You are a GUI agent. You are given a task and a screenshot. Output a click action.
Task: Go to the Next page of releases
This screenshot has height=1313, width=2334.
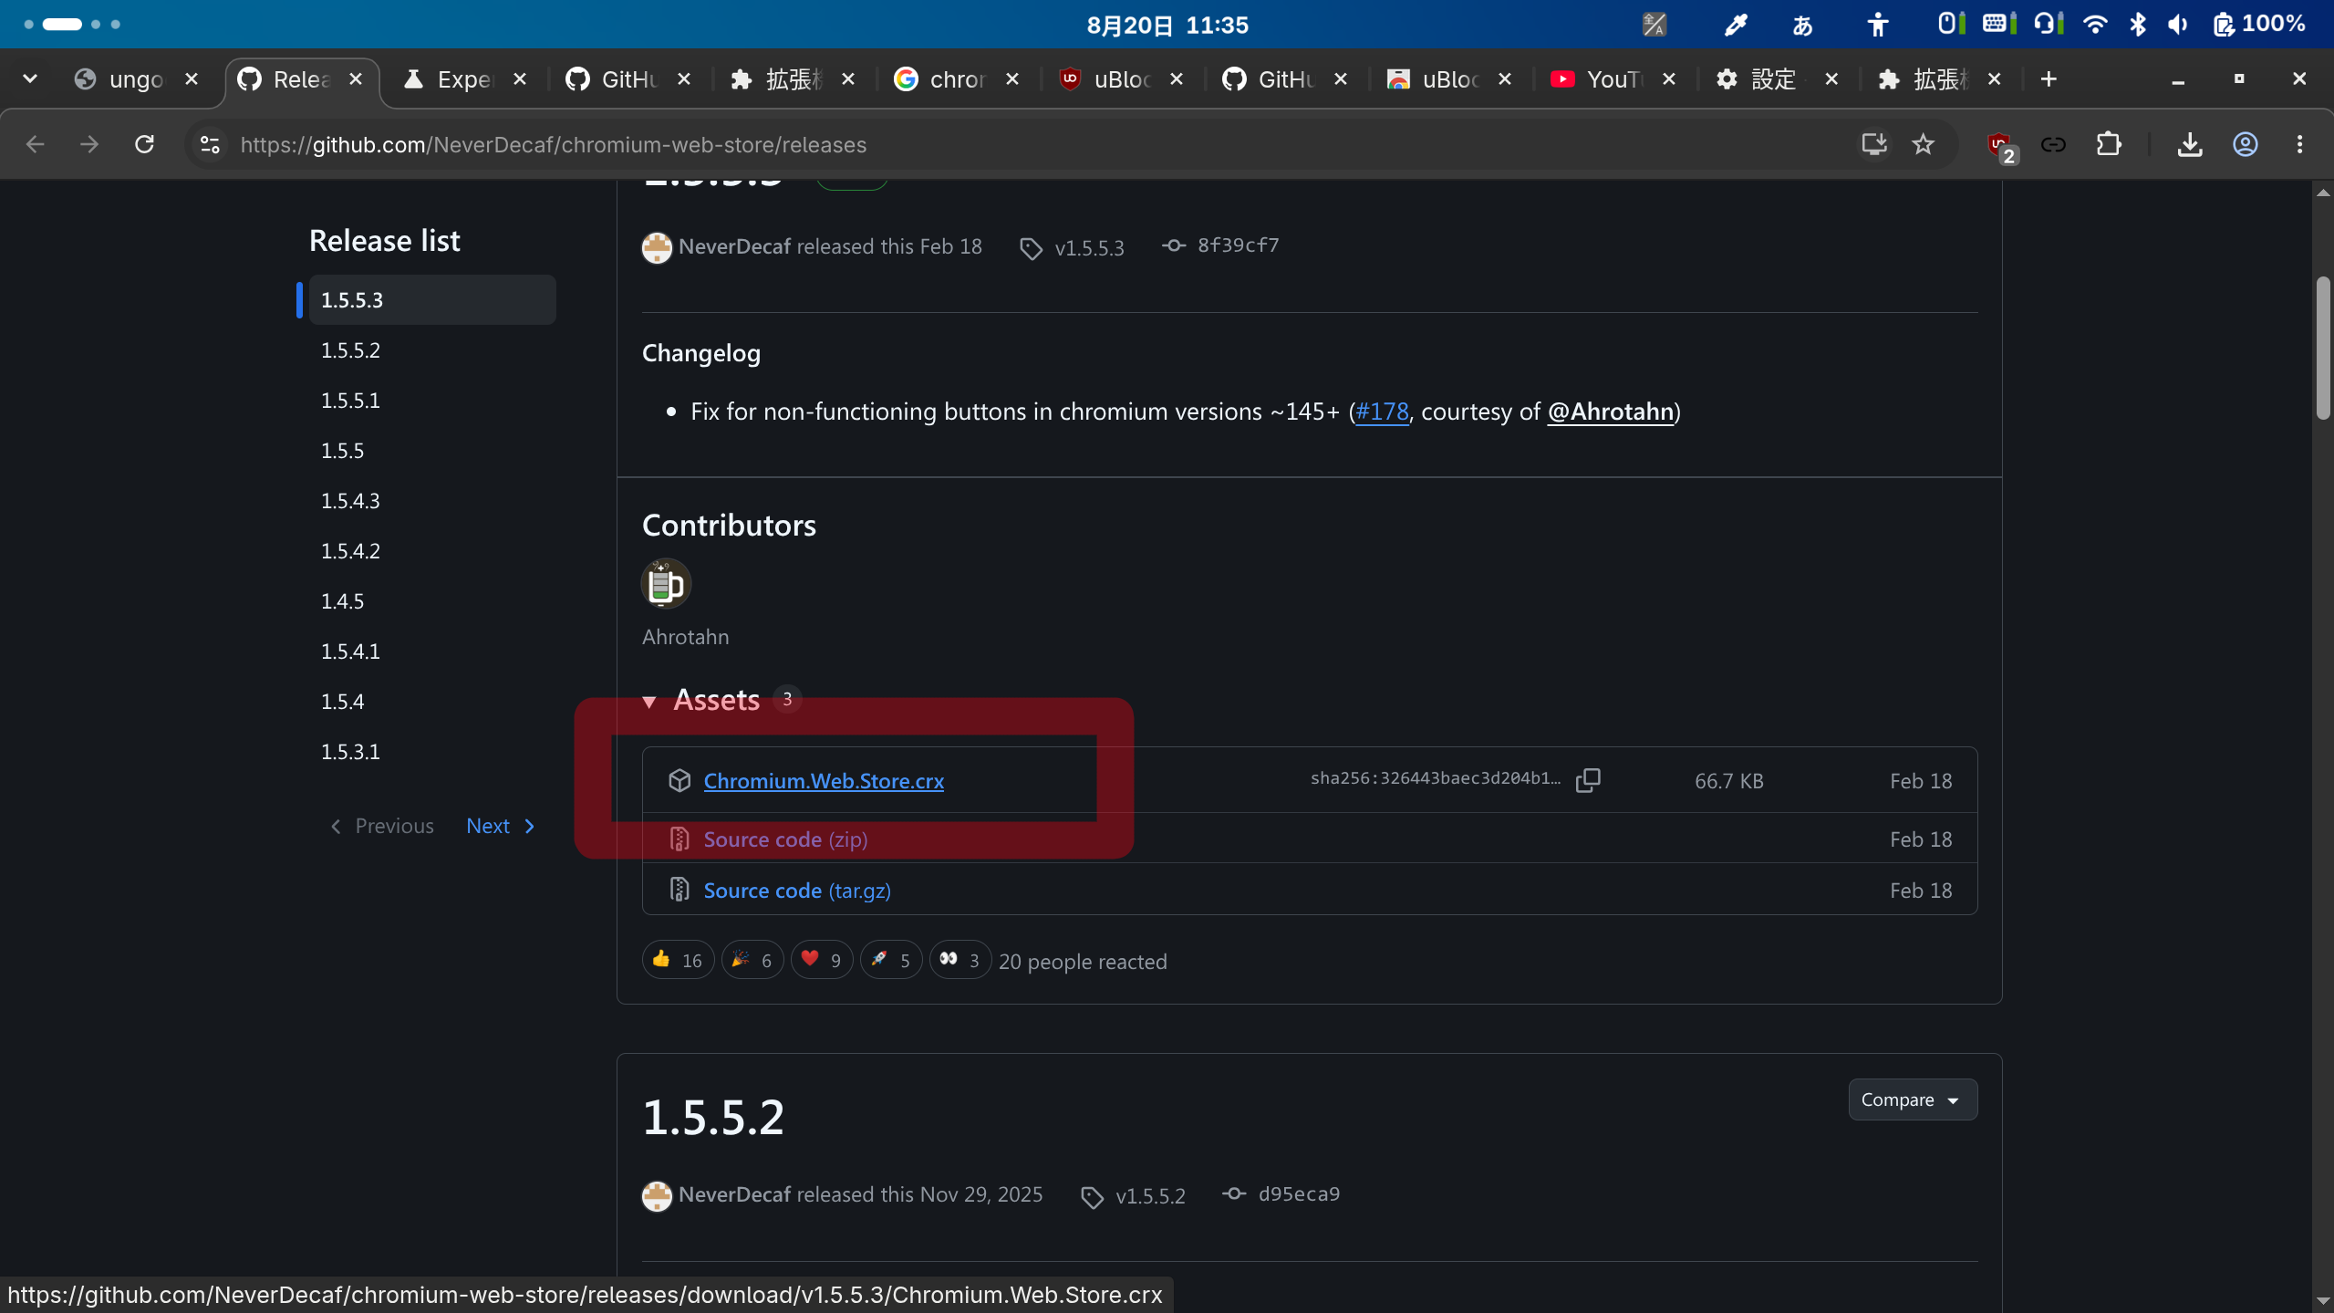(501, 826)
